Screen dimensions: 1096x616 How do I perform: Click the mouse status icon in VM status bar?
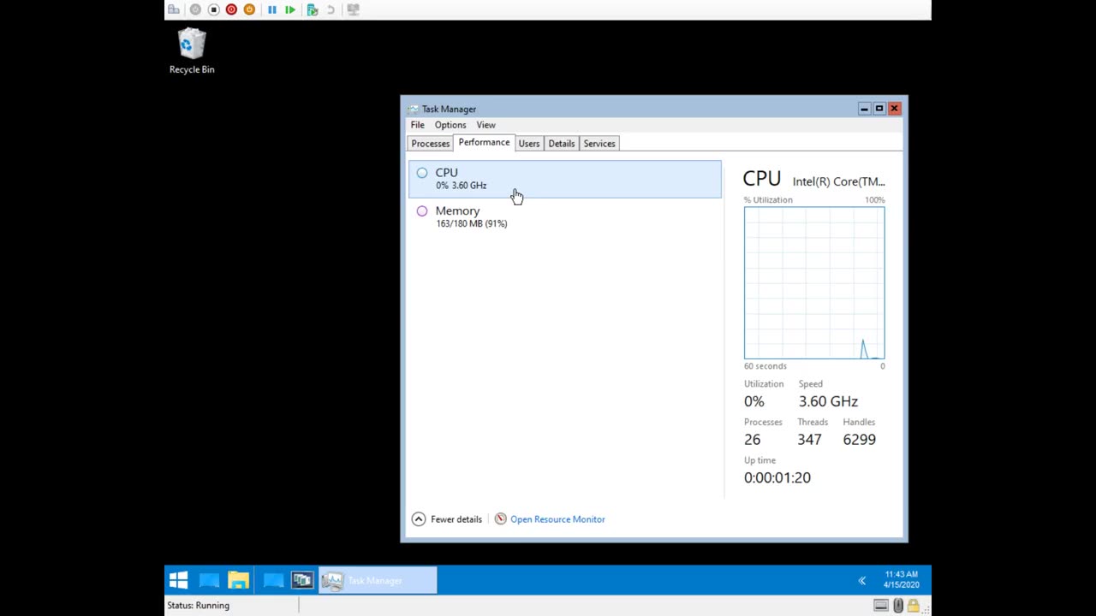[x=898, y=606]
